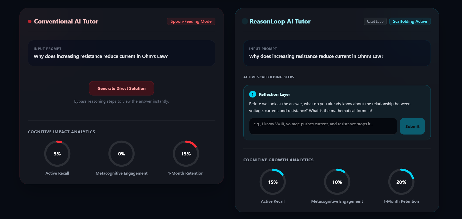Submit the Reflection Layer response
Viewport: 462px width, 219px height.
tap(412, 126)
